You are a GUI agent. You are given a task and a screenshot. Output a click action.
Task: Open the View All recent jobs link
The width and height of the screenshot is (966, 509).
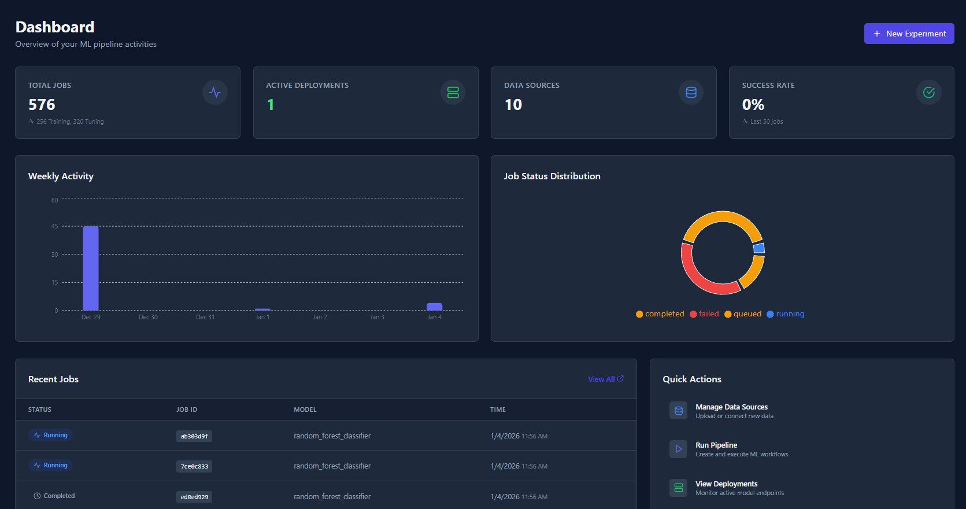pyautogui.click(x=606, y=379)
